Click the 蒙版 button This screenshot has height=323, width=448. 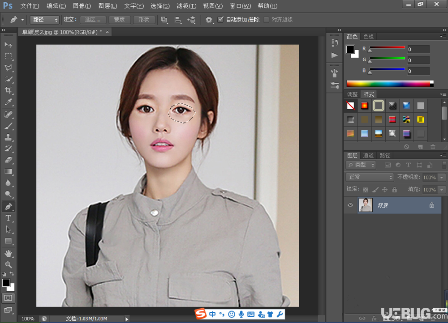(120, 20)
